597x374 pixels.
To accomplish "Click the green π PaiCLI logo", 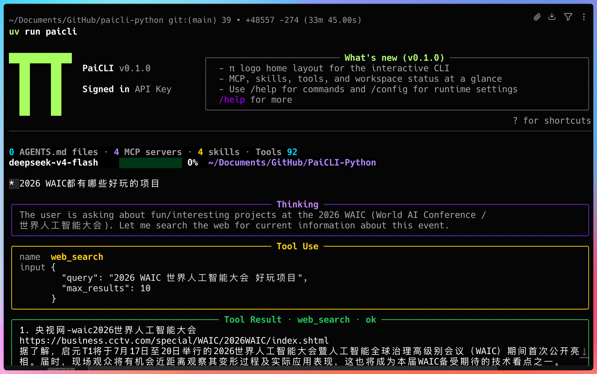I will click(x=40, y=84).
